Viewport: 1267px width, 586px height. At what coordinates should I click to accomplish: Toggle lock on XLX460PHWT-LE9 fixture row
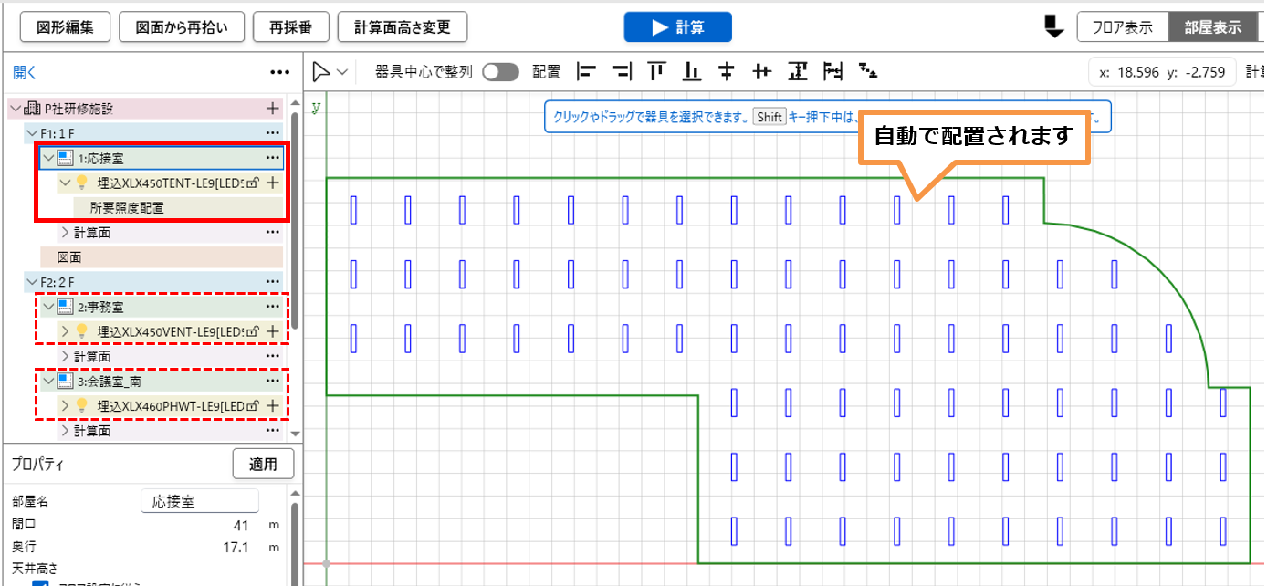252,405
